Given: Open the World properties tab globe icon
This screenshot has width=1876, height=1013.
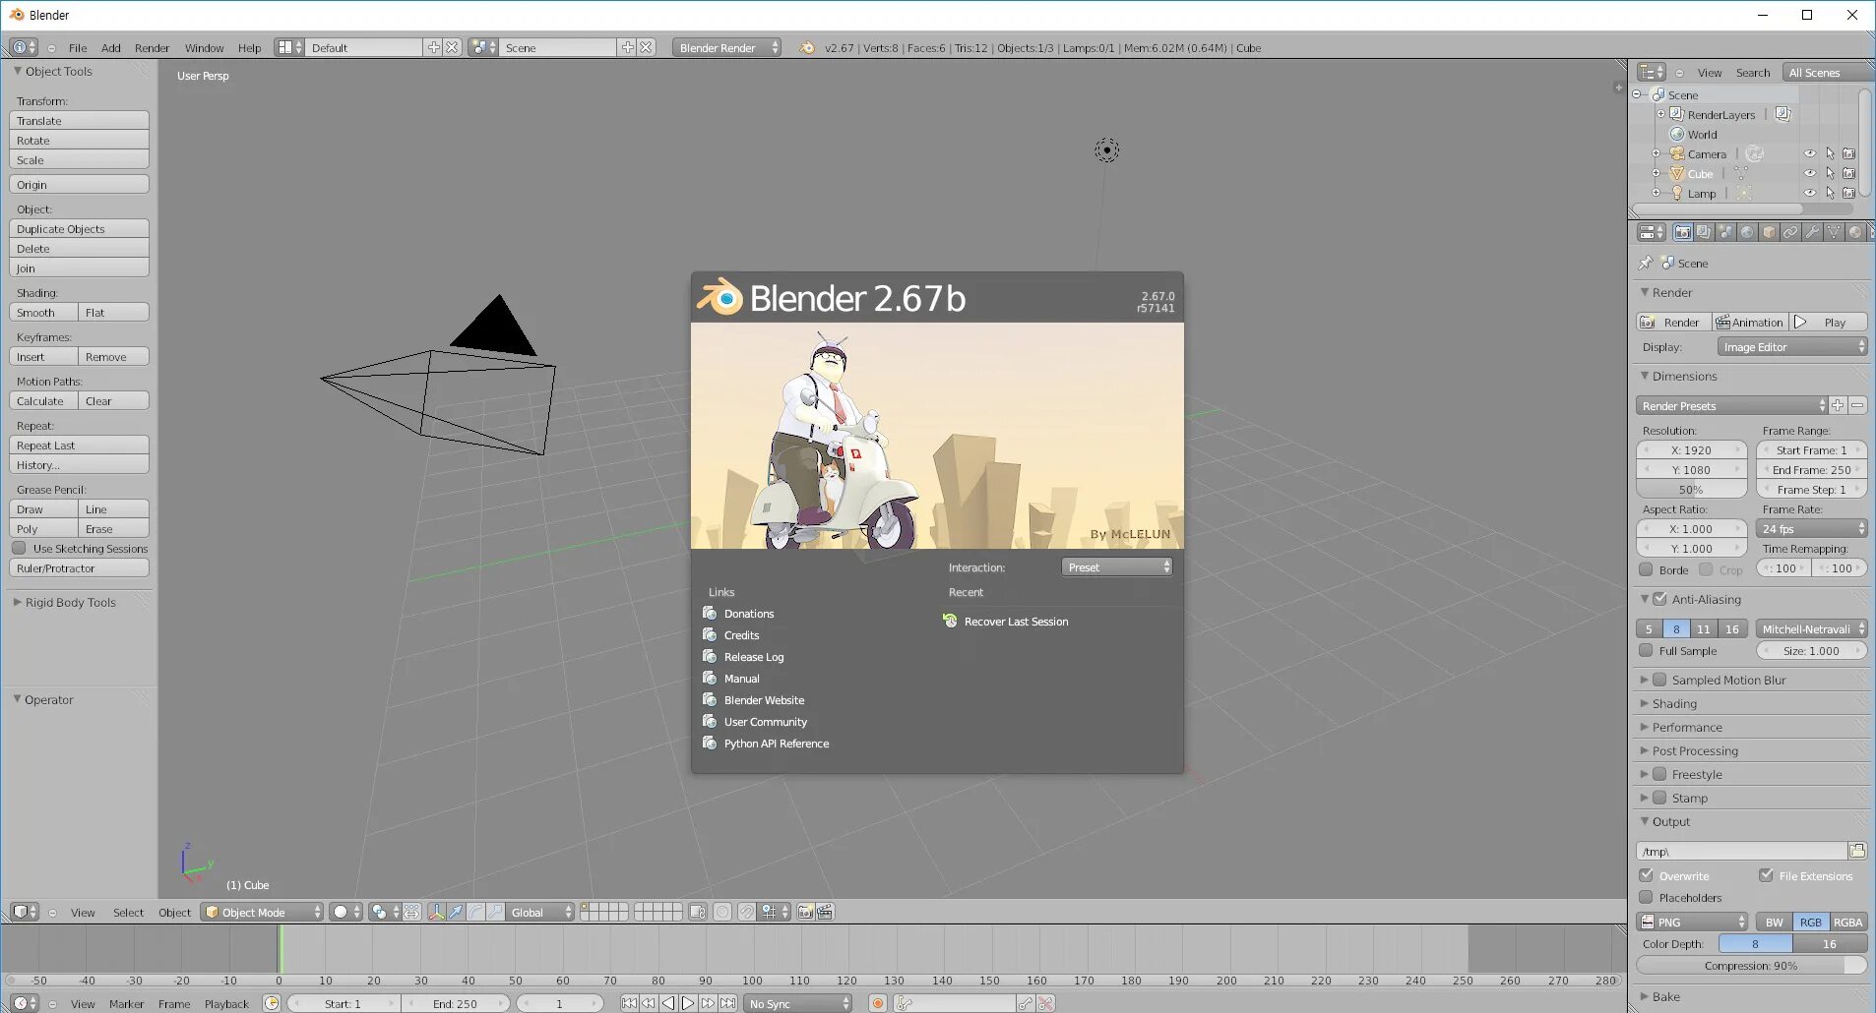Looking at the screenshot, I should [1747, 233].
